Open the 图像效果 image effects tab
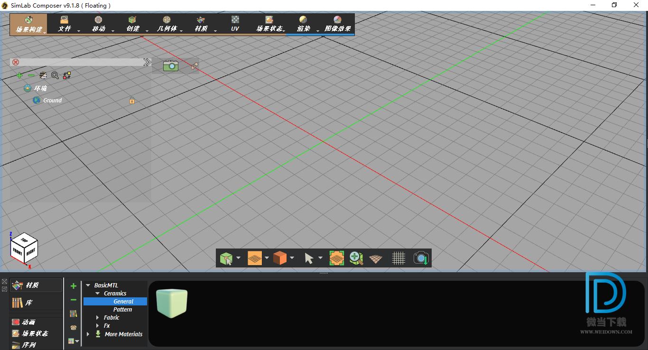 (338, 24)
